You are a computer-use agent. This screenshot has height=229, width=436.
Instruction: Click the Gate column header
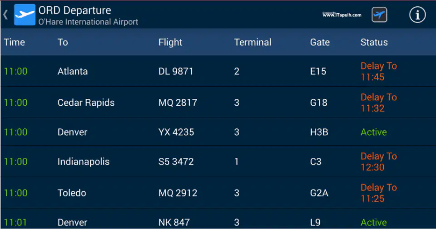pos(320,42)
